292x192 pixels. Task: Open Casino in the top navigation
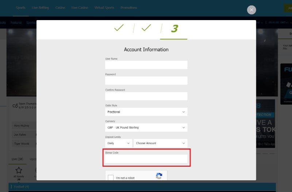[x=60, y=8]
